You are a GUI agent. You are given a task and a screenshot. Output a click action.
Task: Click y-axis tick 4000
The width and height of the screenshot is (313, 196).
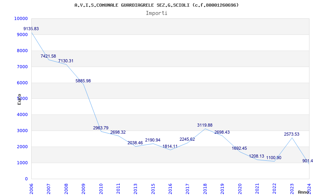tap(22, 114)
